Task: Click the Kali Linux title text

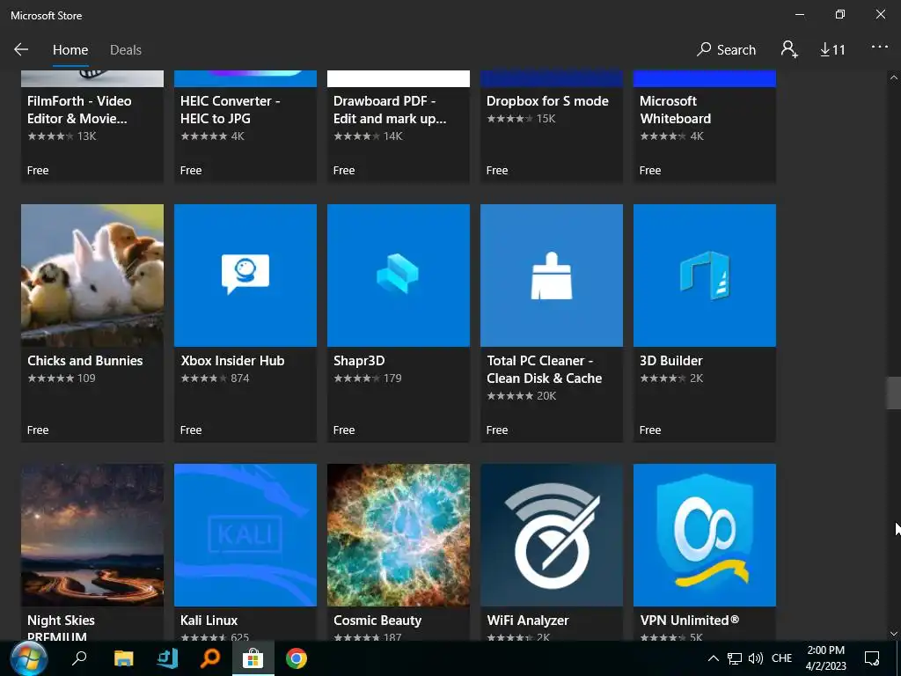Action: tap(209, 621)
